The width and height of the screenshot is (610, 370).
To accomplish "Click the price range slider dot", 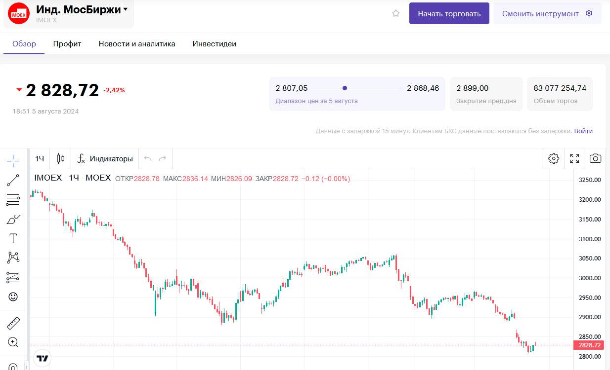I will 345,88.
